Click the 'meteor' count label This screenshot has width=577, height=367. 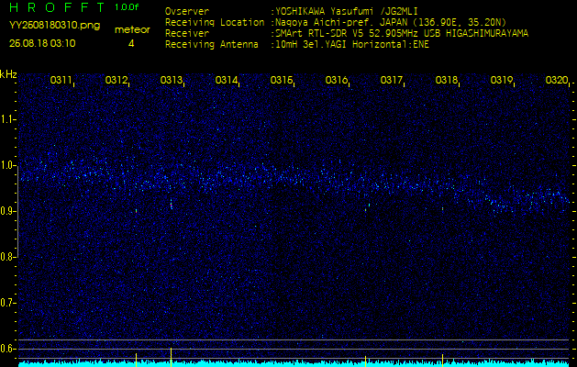click(x=132, y=30)
